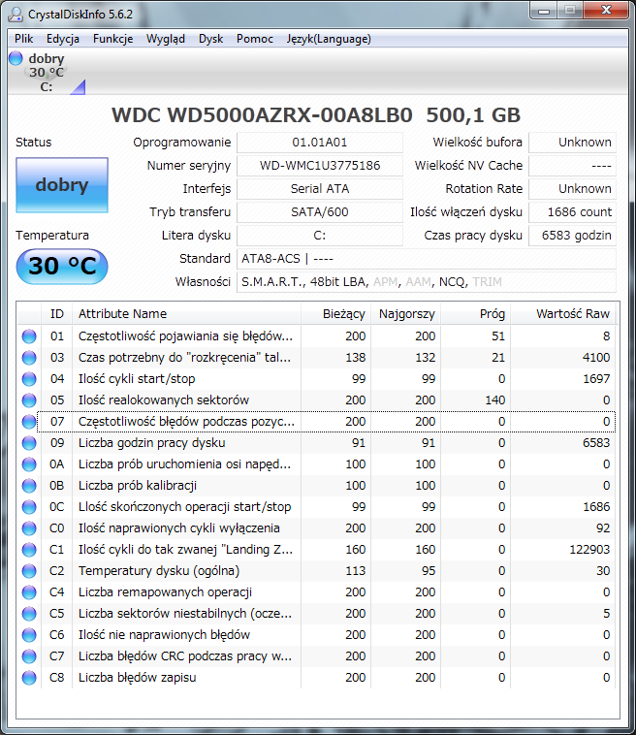Click the status orb for attribute C0
This screenshot has height=735, width=636.
point(29,528)
